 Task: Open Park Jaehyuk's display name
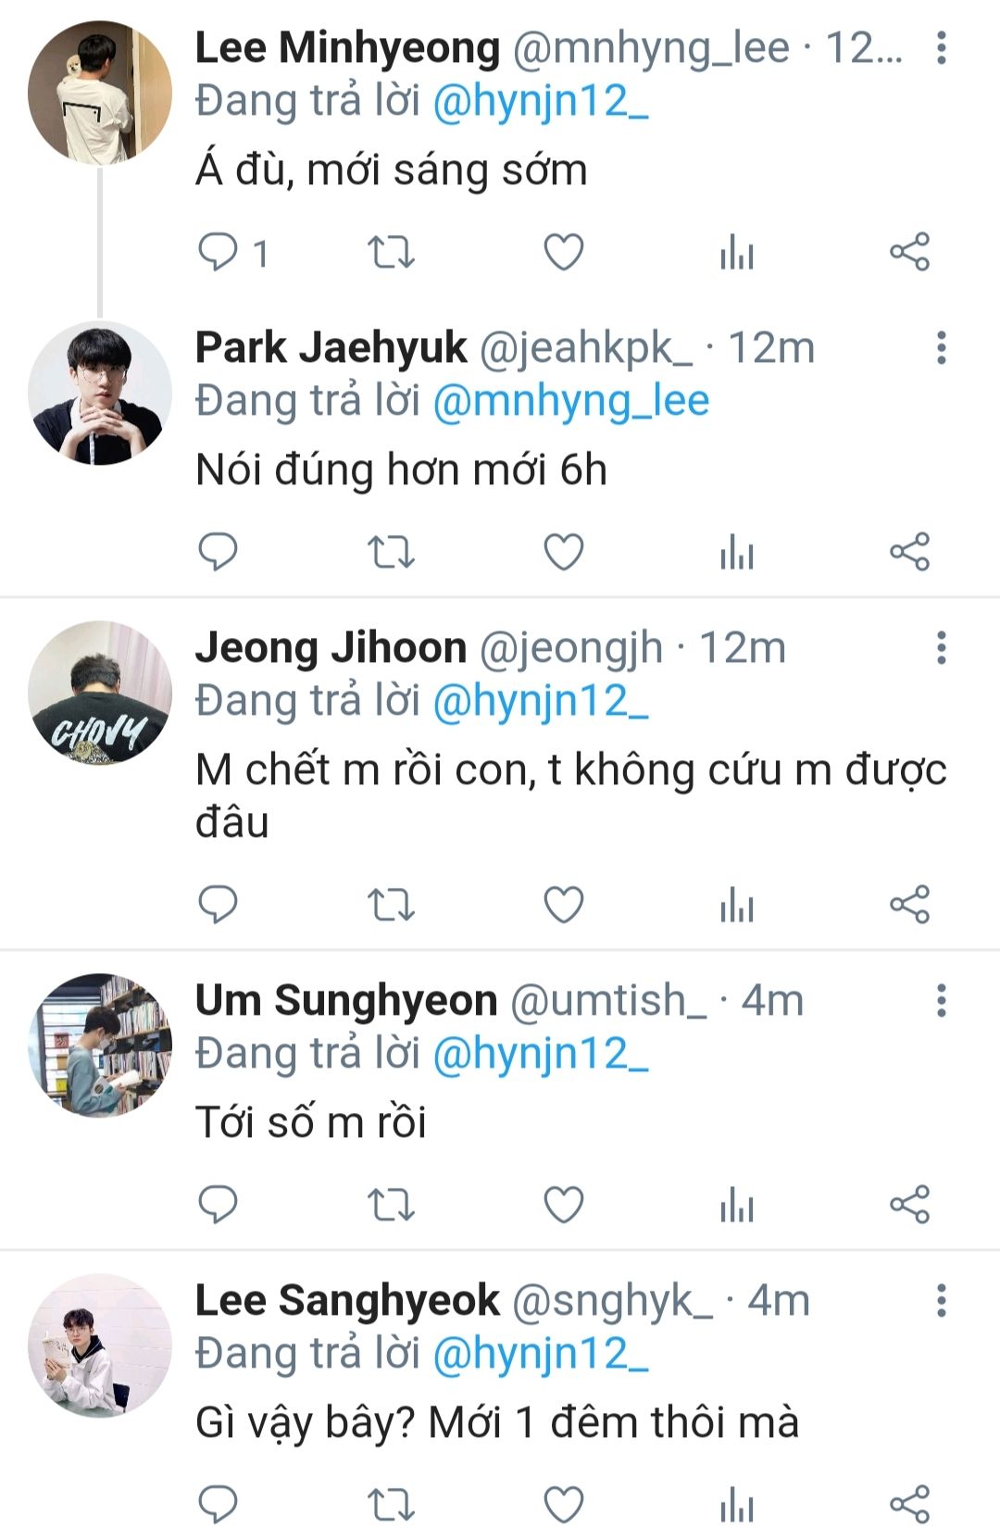coord(331,348)
